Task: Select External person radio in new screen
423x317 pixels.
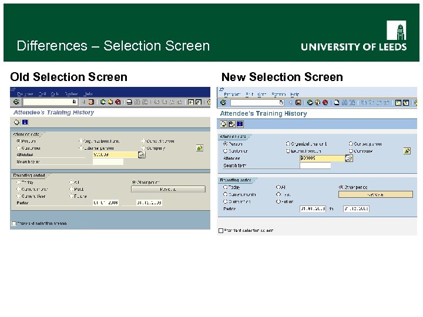Action: tap(288, 151)
